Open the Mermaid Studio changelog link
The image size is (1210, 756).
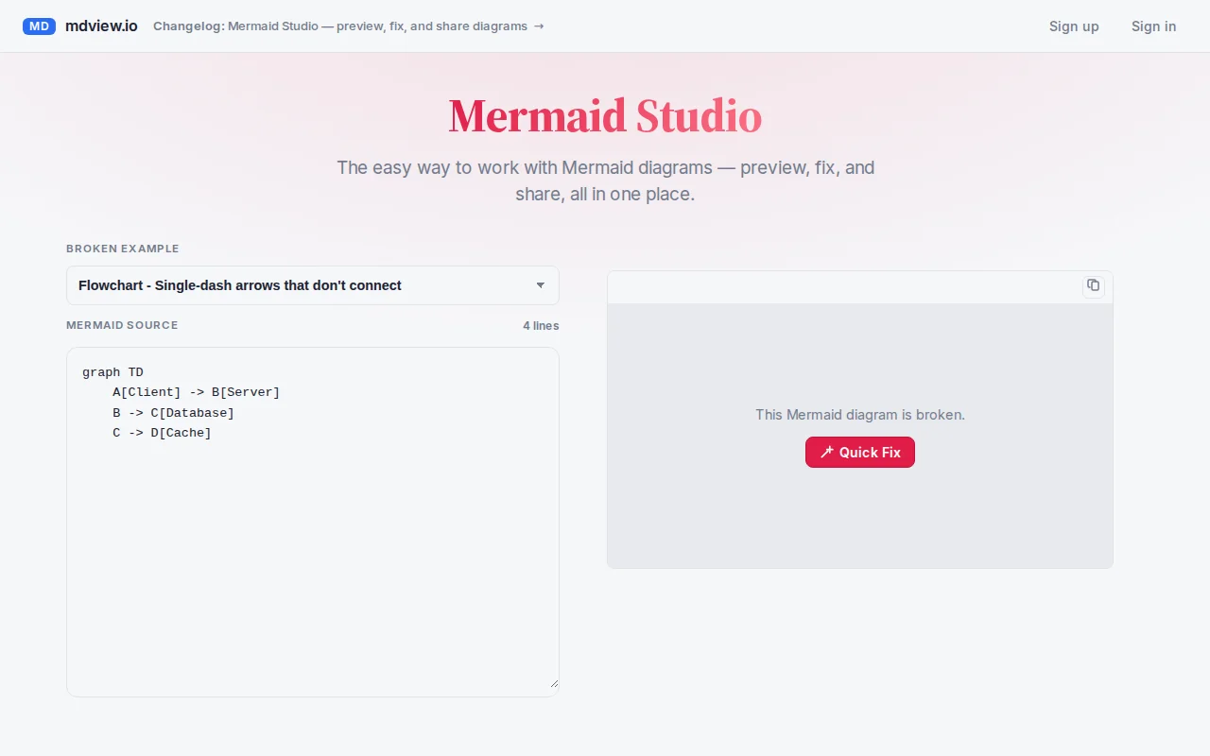point(349,26)
